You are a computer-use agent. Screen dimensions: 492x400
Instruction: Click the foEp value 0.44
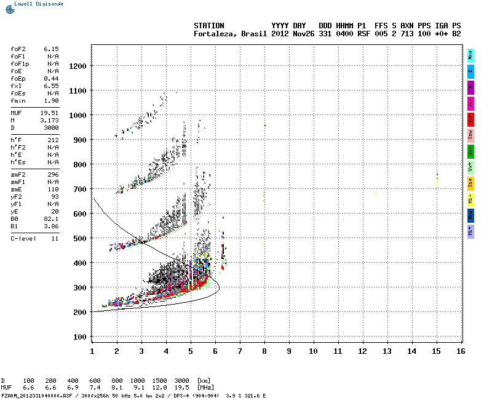pyautogui.click(x=51, y=79)
